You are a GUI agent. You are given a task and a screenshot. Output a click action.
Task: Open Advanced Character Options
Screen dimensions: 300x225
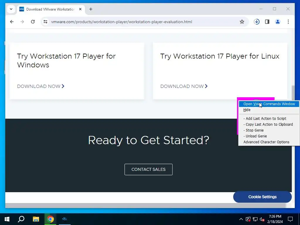(269, 142)
